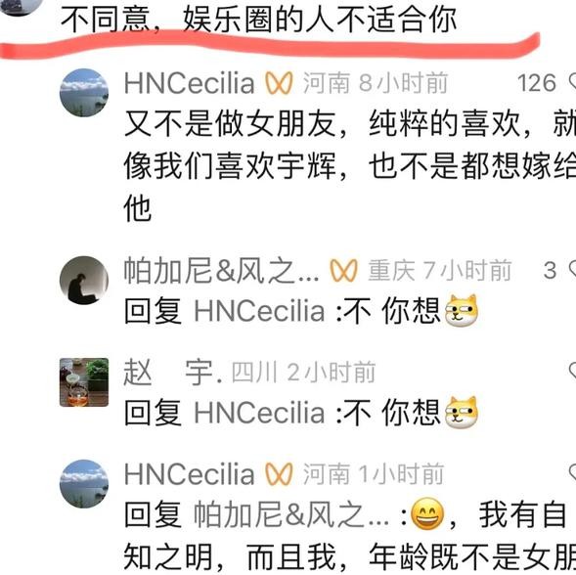The width and height of the screenshot is (576, 575).
Task: Open username HNCecilia on the 8小时前 comment
Action: [189, 83]
